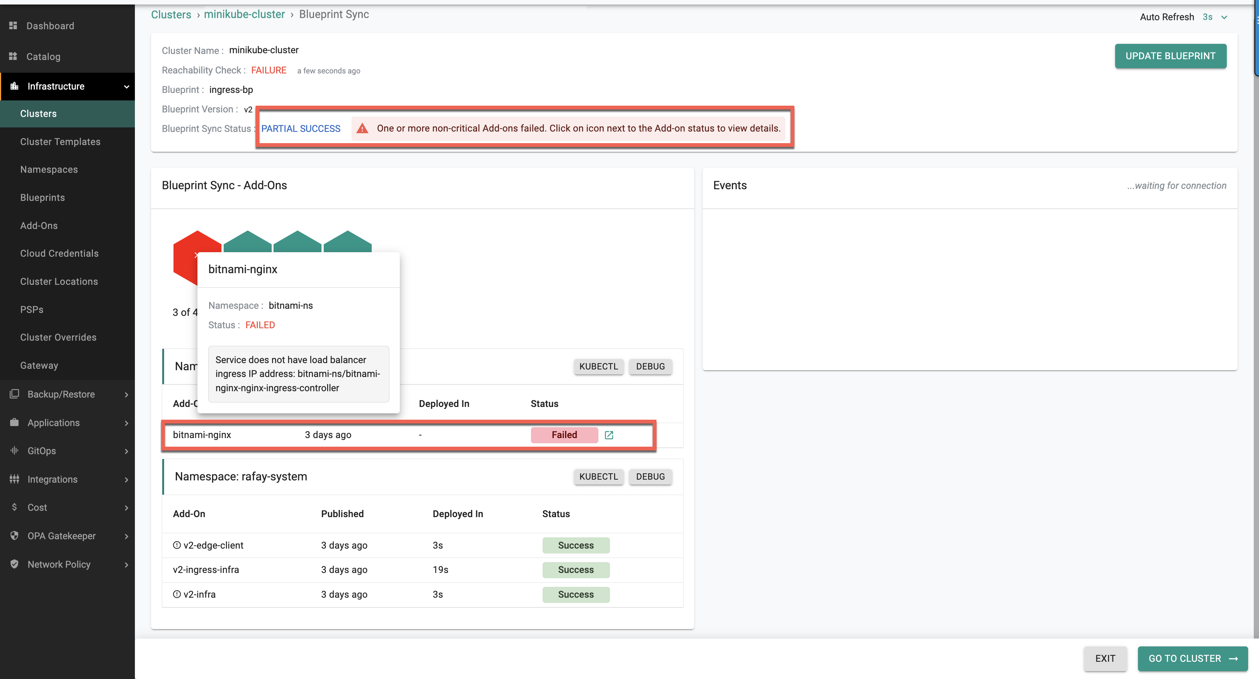The width and height of the screenshot is (1259, 679).
Task: Click the Failed status badge
Action: click(x=564, y=435)
